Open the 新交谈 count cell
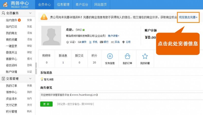Screen dimensions: 203x115 pos(79,59)
